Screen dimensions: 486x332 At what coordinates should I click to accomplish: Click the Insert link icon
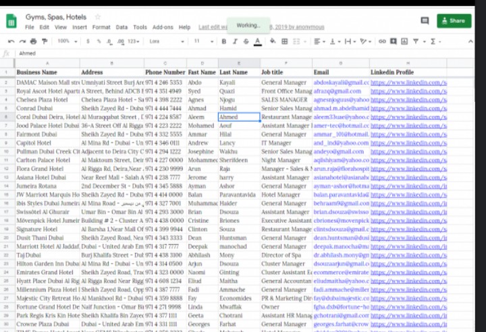point(382,41)
